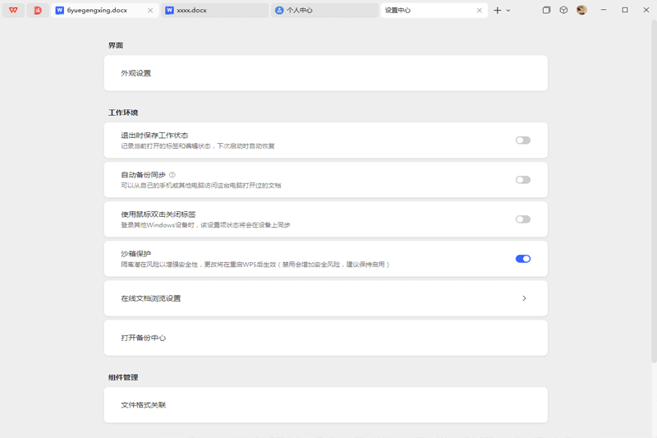Click the 组件管理 section heading
This screenshot has height=438, width=657.
click(x=123, y=377)
